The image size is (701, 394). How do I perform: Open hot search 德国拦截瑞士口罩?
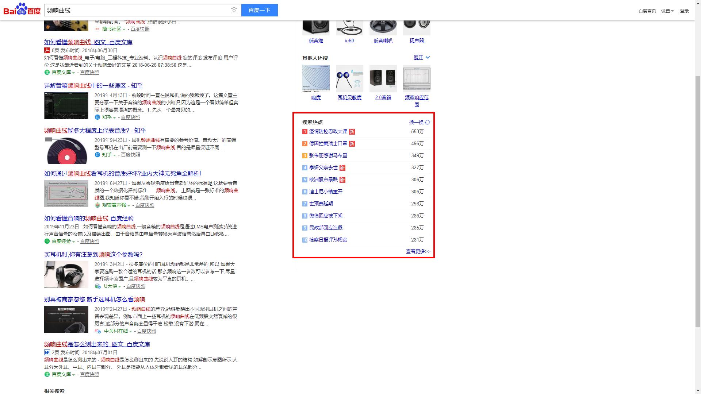(x=328, y=143)
